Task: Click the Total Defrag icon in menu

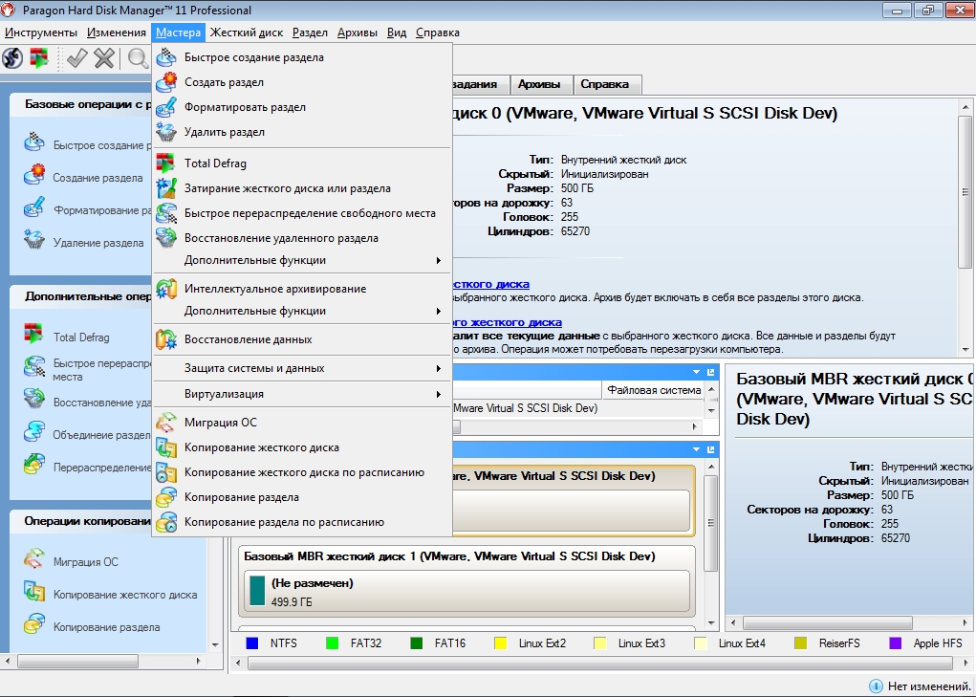Action: (x=165, y=163)
